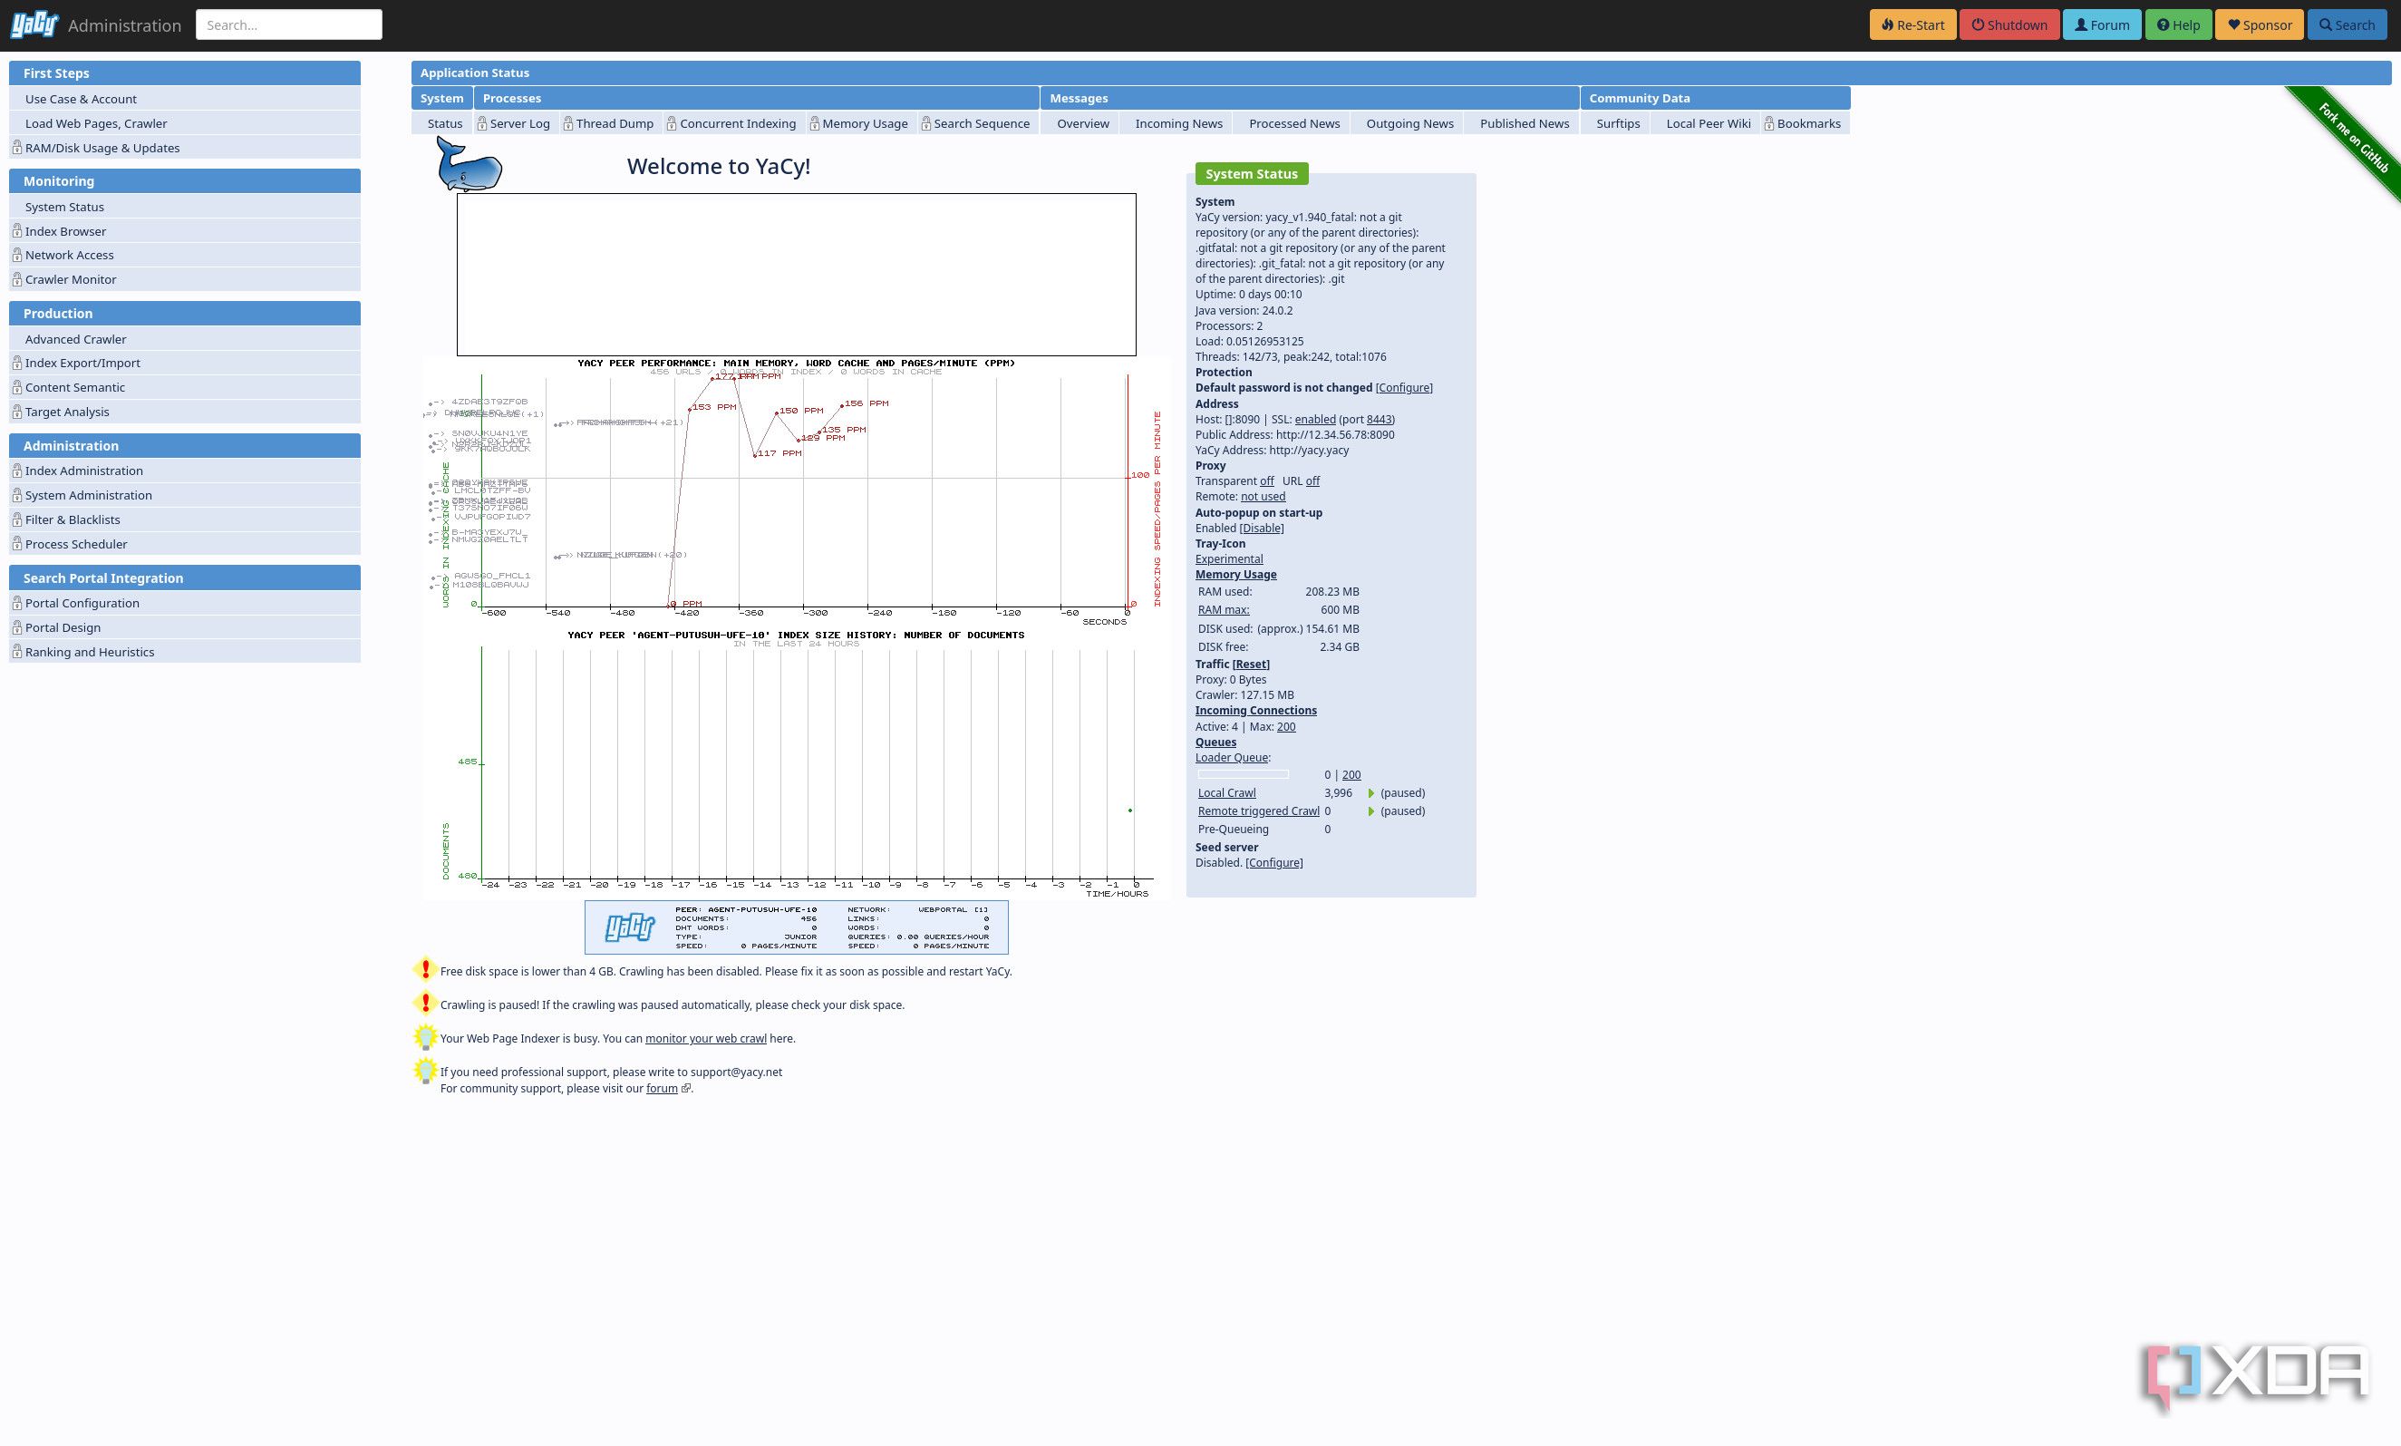The height and width of the screenshot is (1446, 2401).
Task: Click the YaCy logo in the header
Action: pos(35,24)
